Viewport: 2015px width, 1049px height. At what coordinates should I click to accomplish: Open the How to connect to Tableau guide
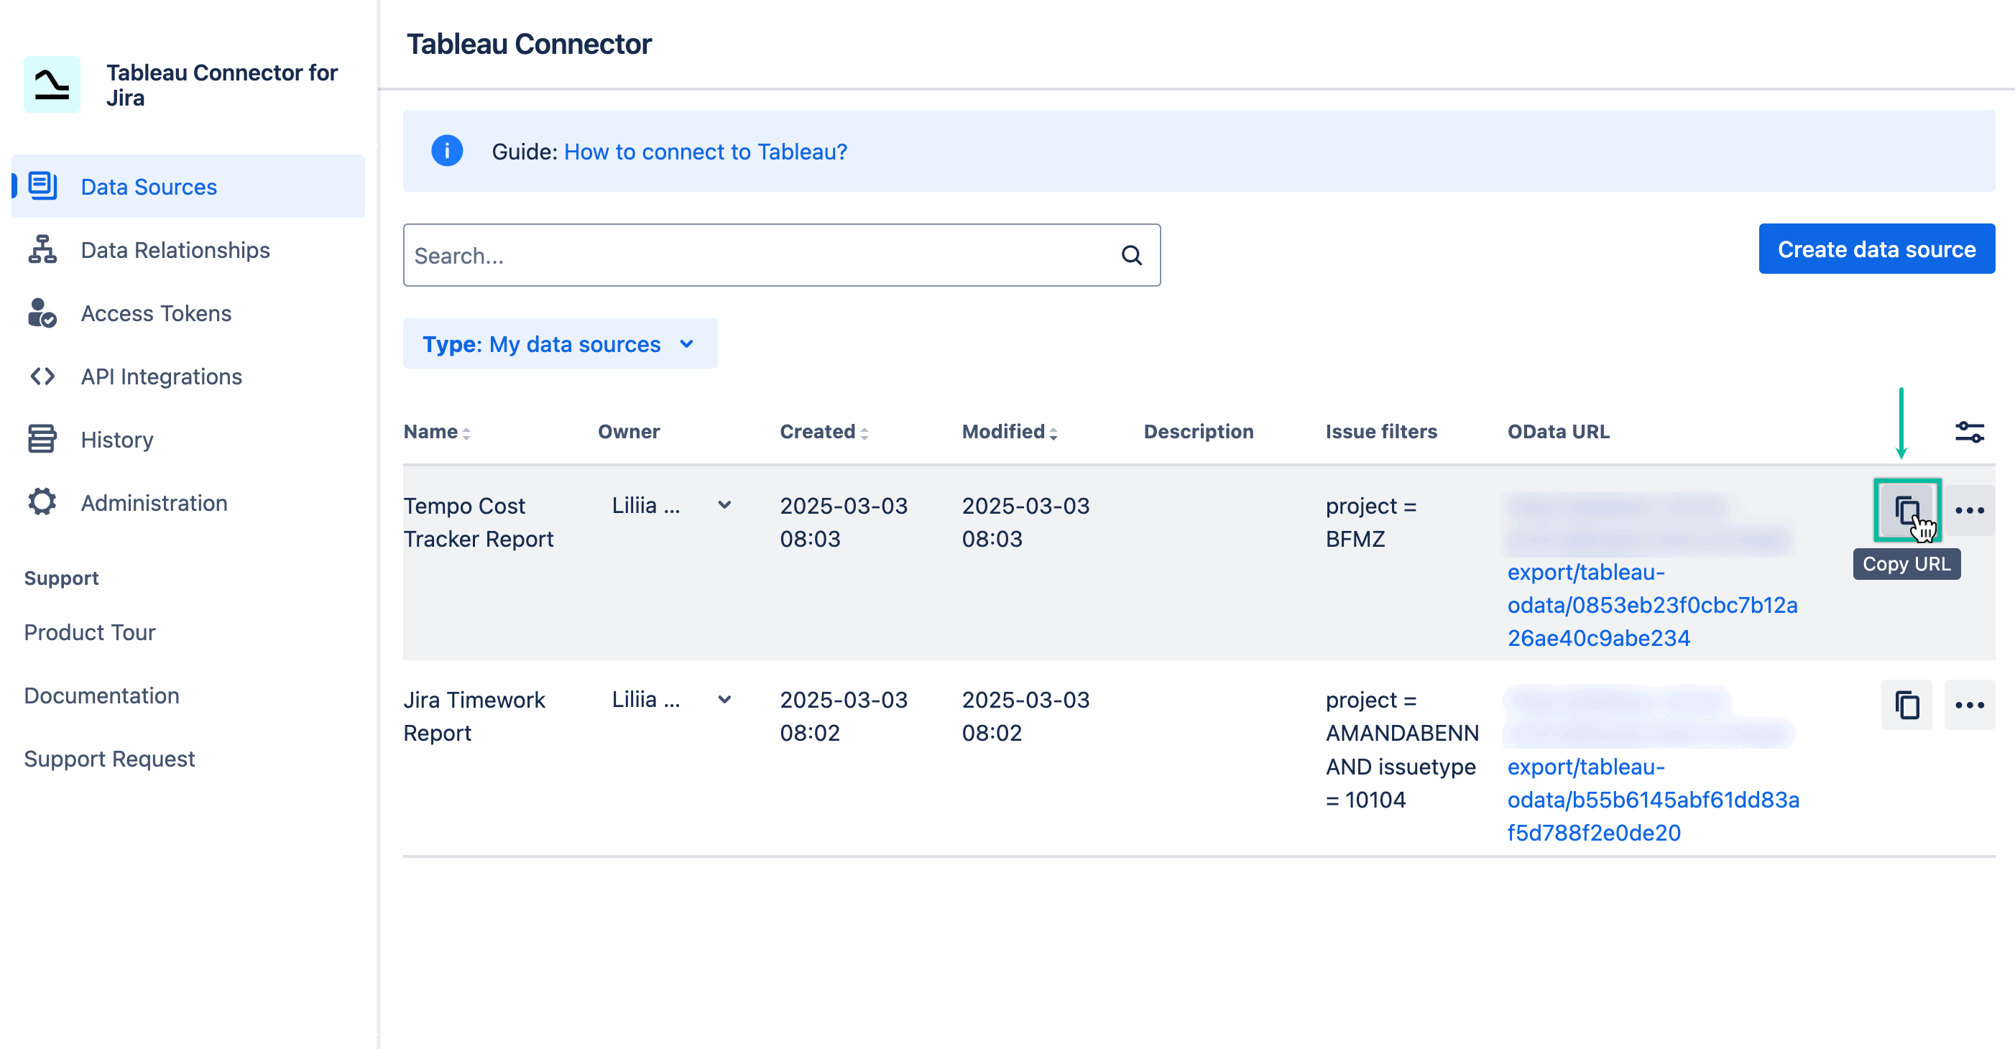coord(705,151)
